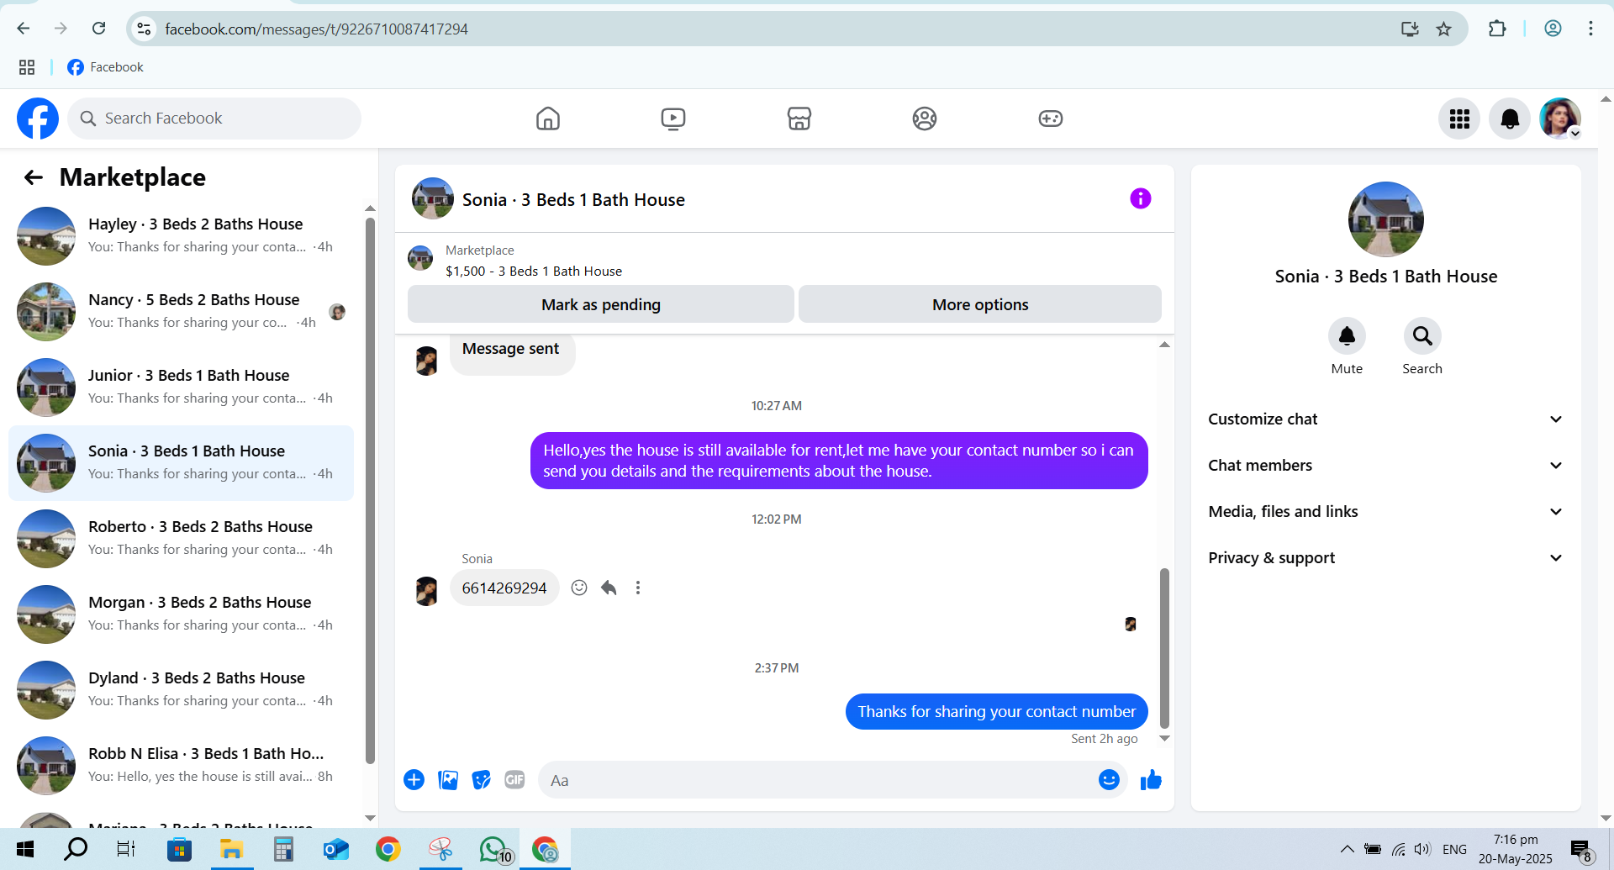
Task: Open File Explorer from taskbar
Action: (231, 849)
